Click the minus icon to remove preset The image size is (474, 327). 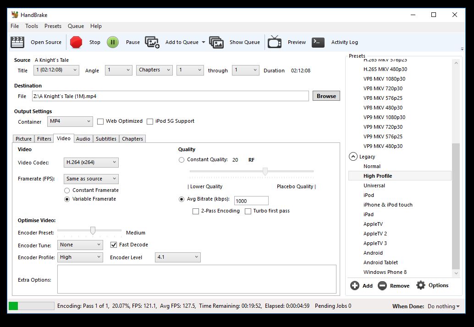[x=382, y=286]
